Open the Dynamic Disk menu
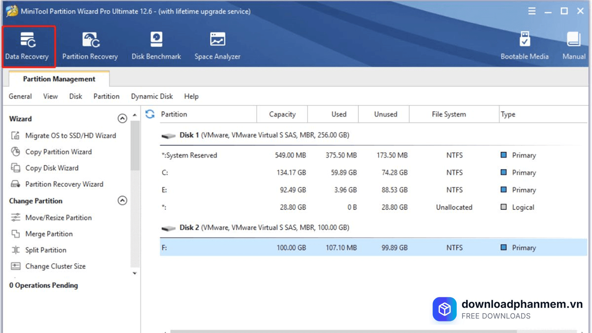The image size is (592, 333). coord(152,96)
